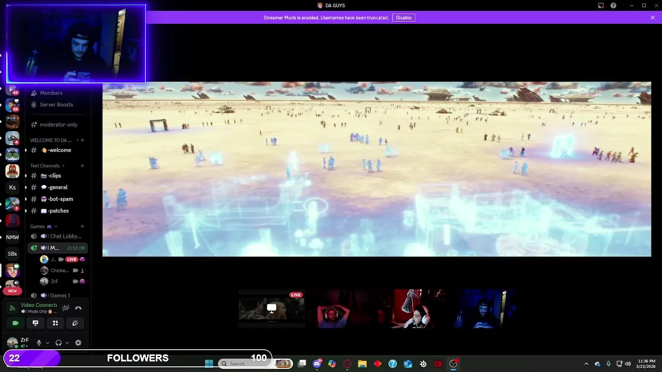Disconnect from the voice call

(x=78, y=308)
